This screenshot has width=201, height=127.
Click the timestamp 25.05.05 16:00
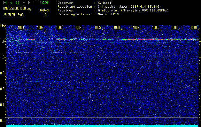point(13,15)
